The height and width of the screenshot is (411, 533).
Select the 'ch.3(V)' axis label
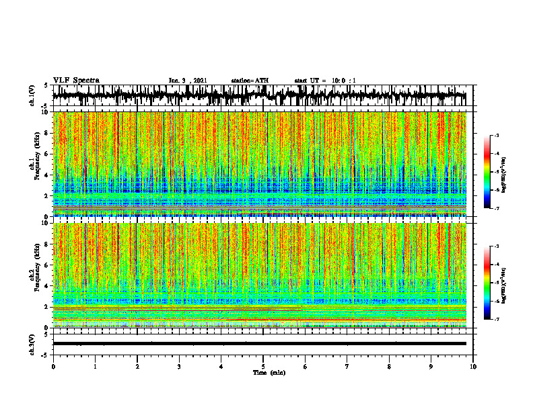pyautogui.click(x=32, y=345)
